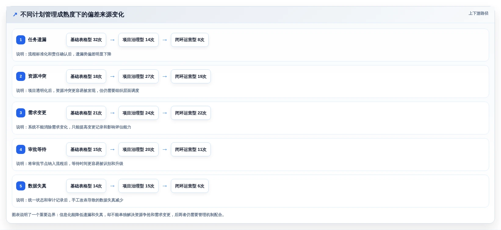Select the 闭环运营型 11次 chip
501x230 pixels.
pos(191,149)
